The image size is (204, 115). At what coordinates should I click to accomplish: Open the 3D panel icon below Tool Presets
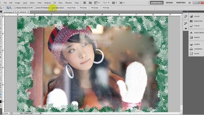(186, 28)
